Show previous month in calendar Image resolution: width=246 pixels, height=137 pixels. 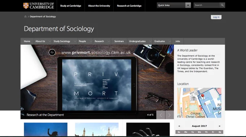pos(179,126)
